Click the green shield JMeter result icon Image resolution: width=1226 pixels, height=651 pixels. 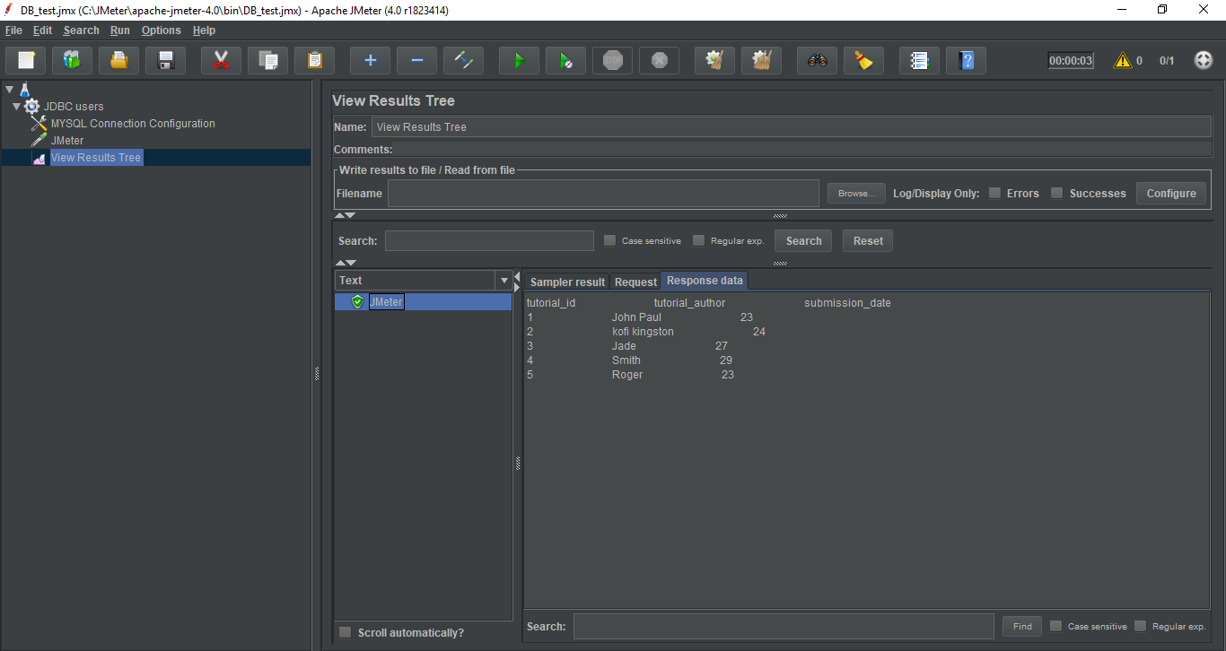[x=357, y=302]
